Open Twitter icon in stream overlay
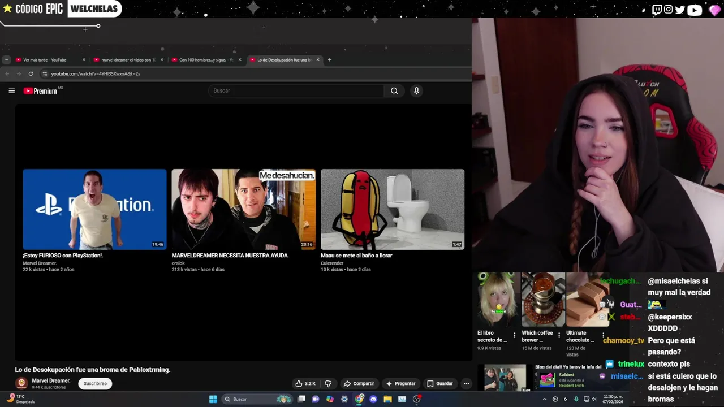The width and height of the screenshot is (724, 407). (x=680, y=10)
